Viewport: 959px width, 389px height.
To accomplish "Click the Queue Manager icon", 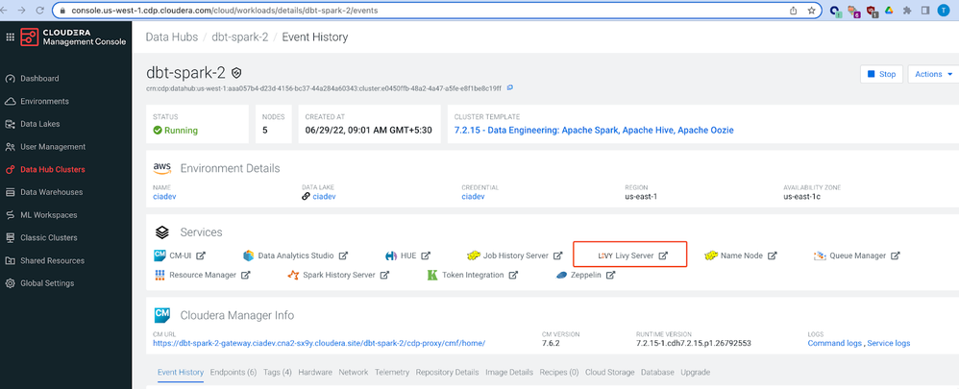I will coord(820,255).
